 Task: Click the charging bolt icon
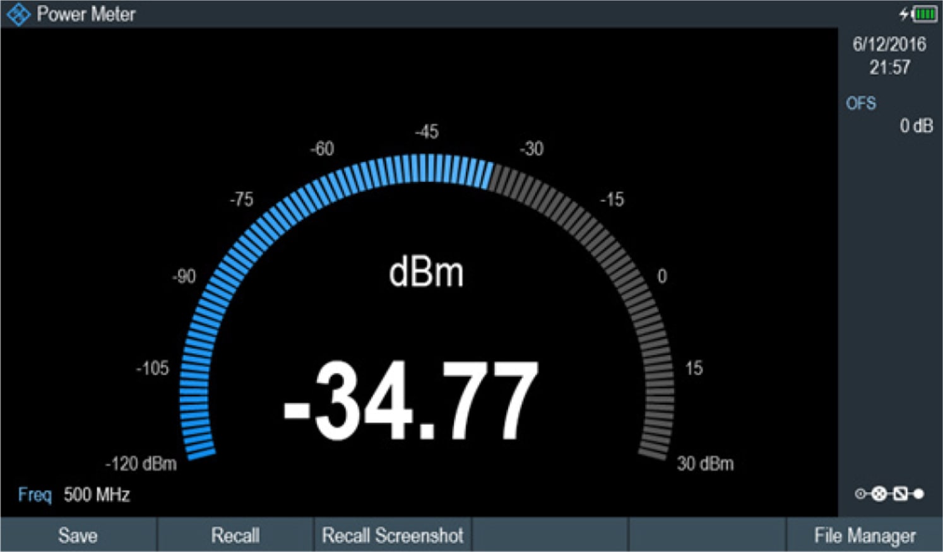click(904, 13)
